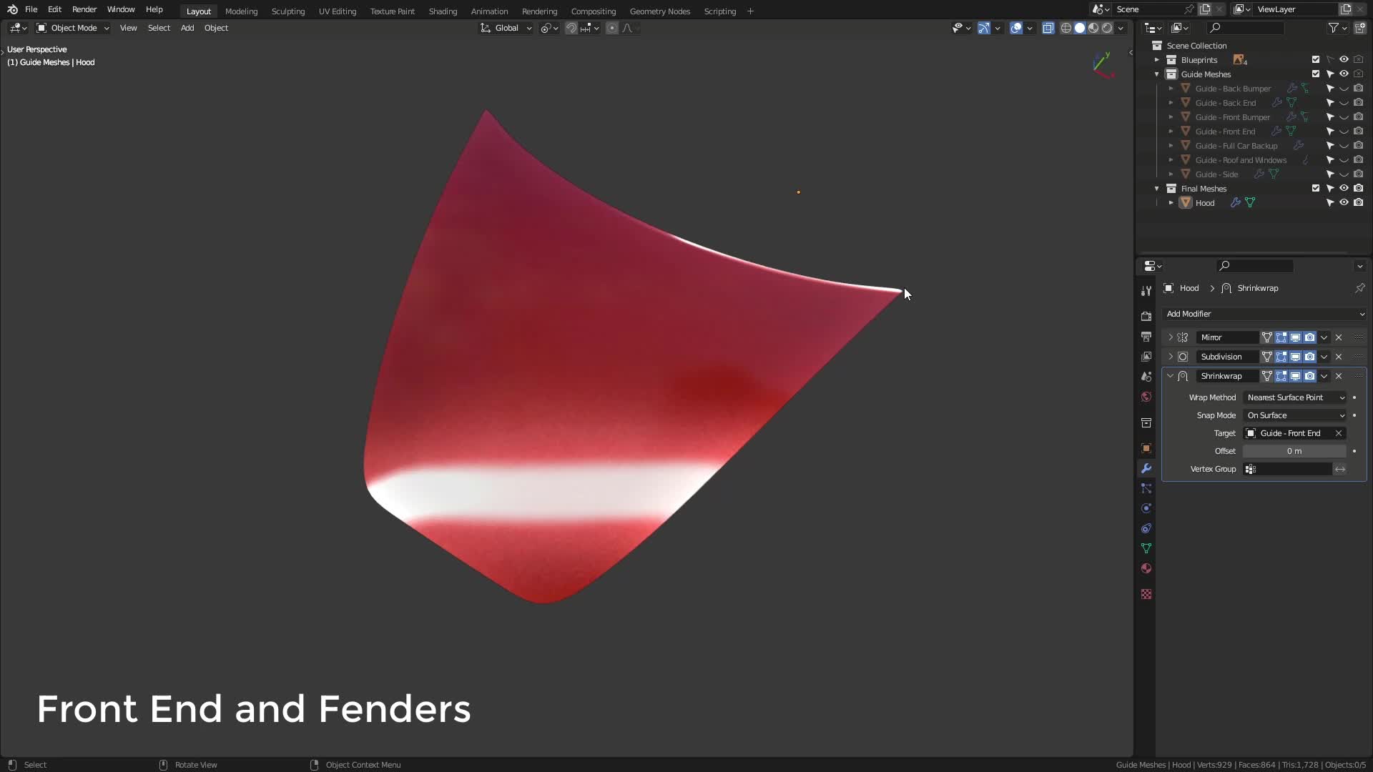Open the Material properties tab

(1146, 568)
